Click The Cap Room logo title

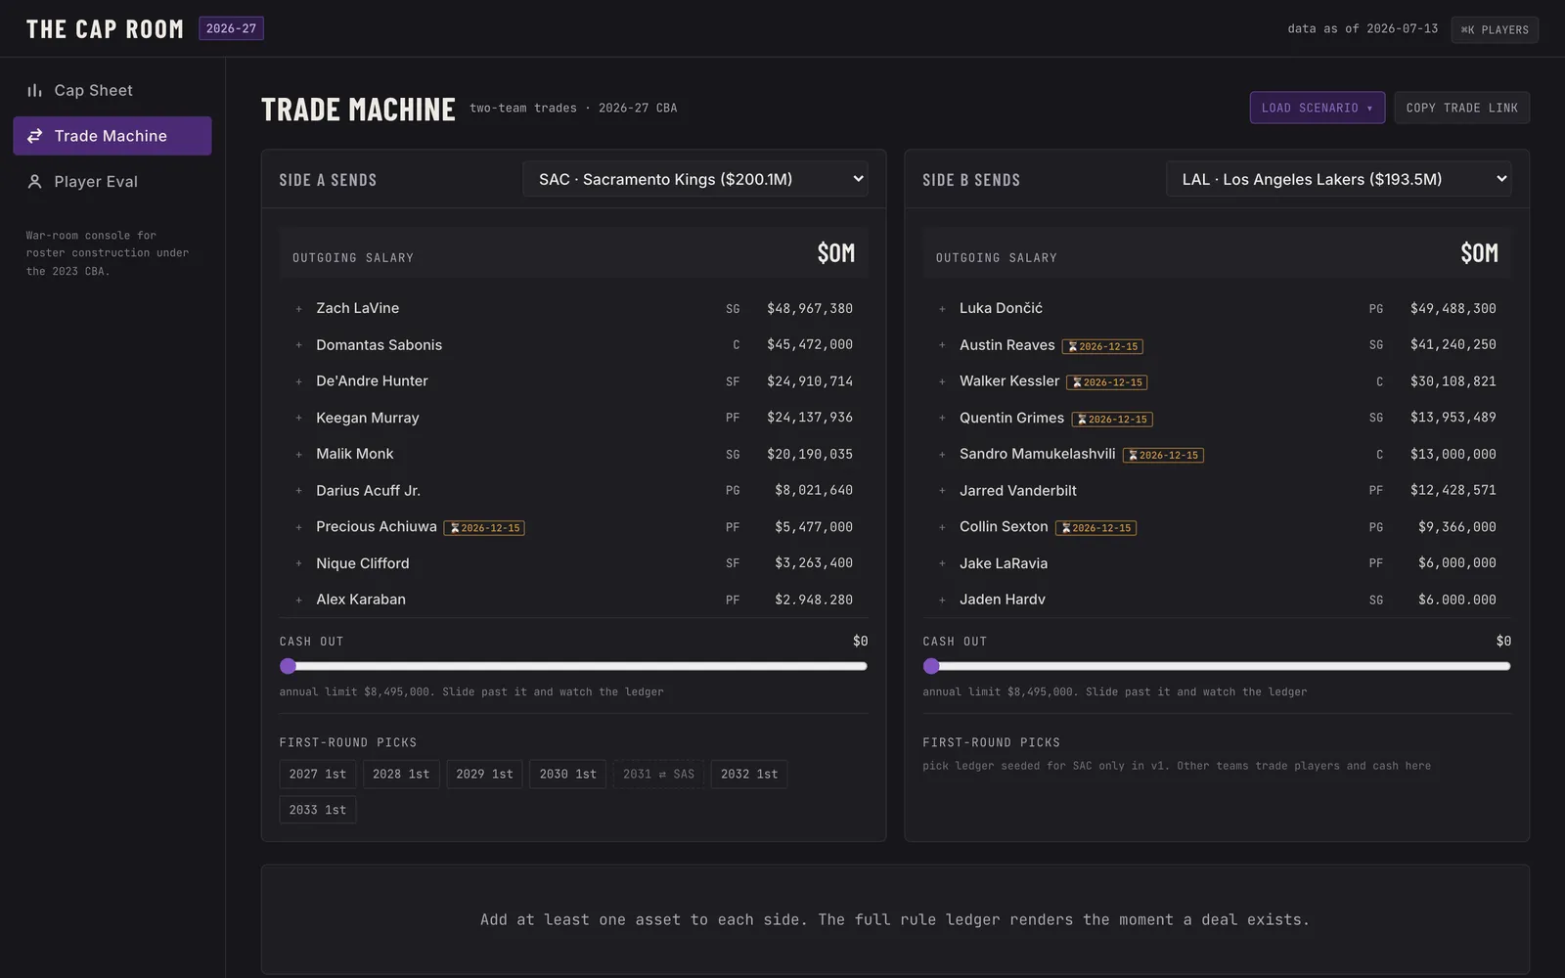105,29
